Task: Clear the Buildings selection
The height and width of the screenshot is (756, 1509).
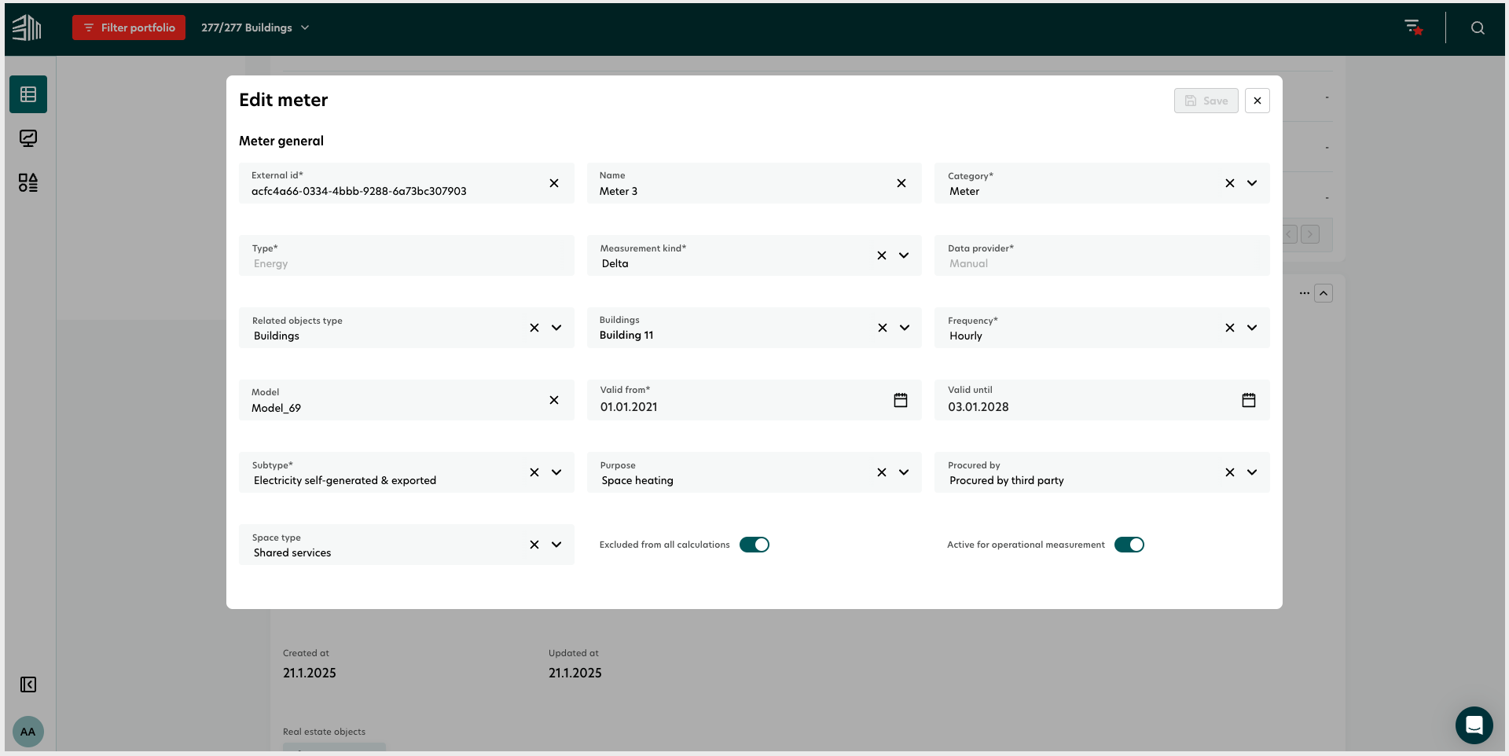Action: 883,328
